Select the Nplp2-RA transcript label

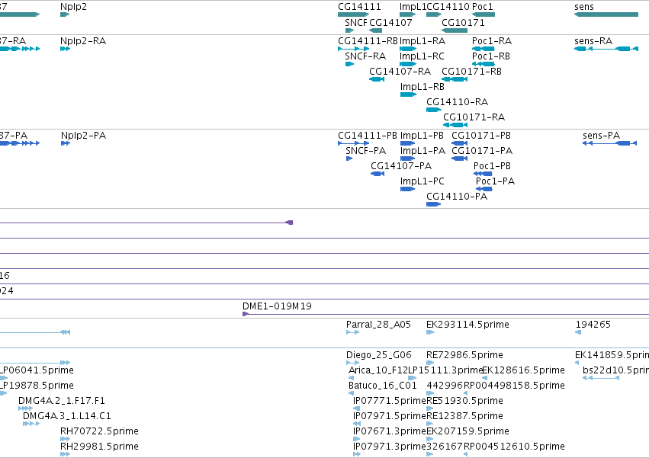[83, 41]
